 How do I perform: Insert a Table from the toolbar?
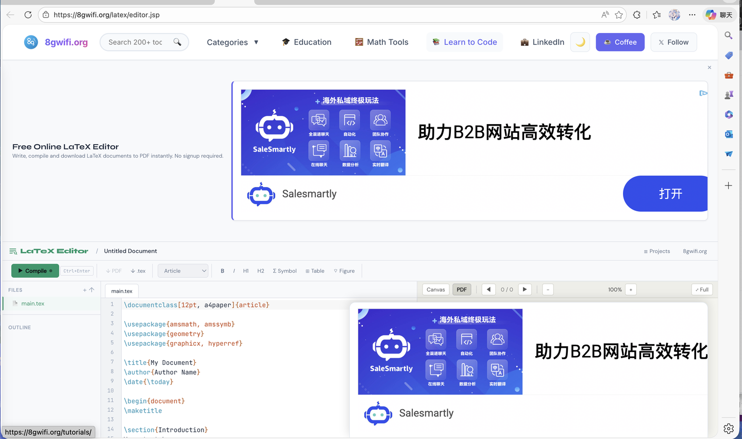tap(315, 271)
